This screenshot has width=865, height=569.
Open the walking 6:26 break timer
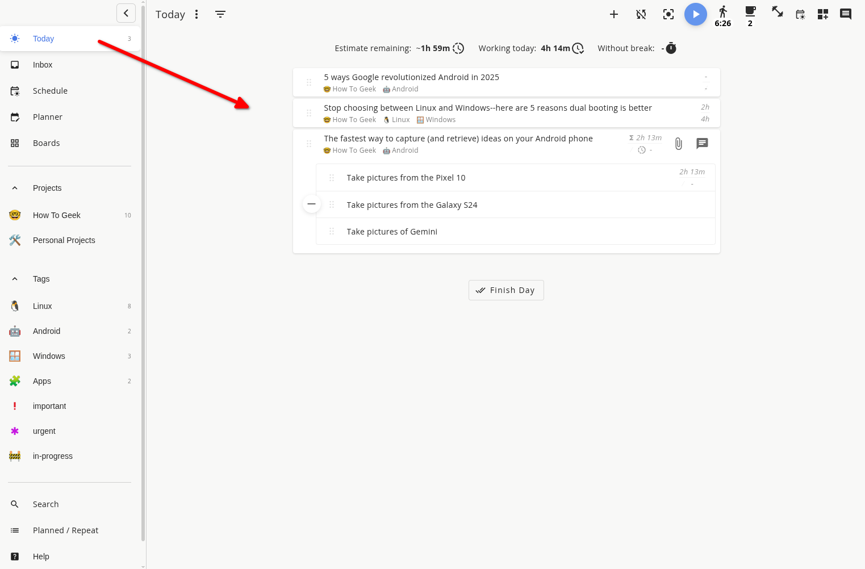tap(723, 16)
